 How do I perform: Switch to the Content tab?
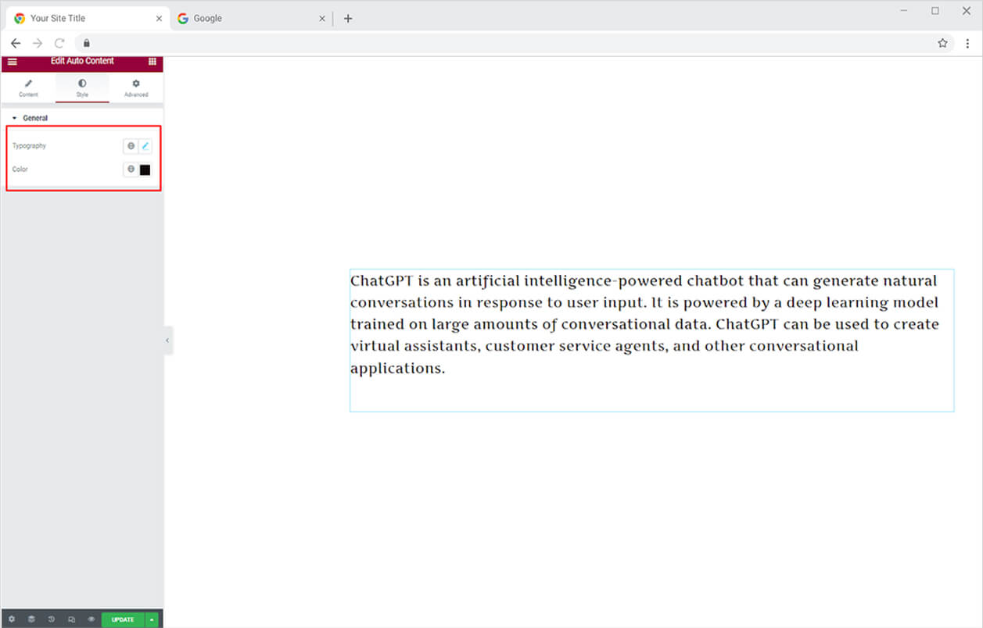(28, 87)
